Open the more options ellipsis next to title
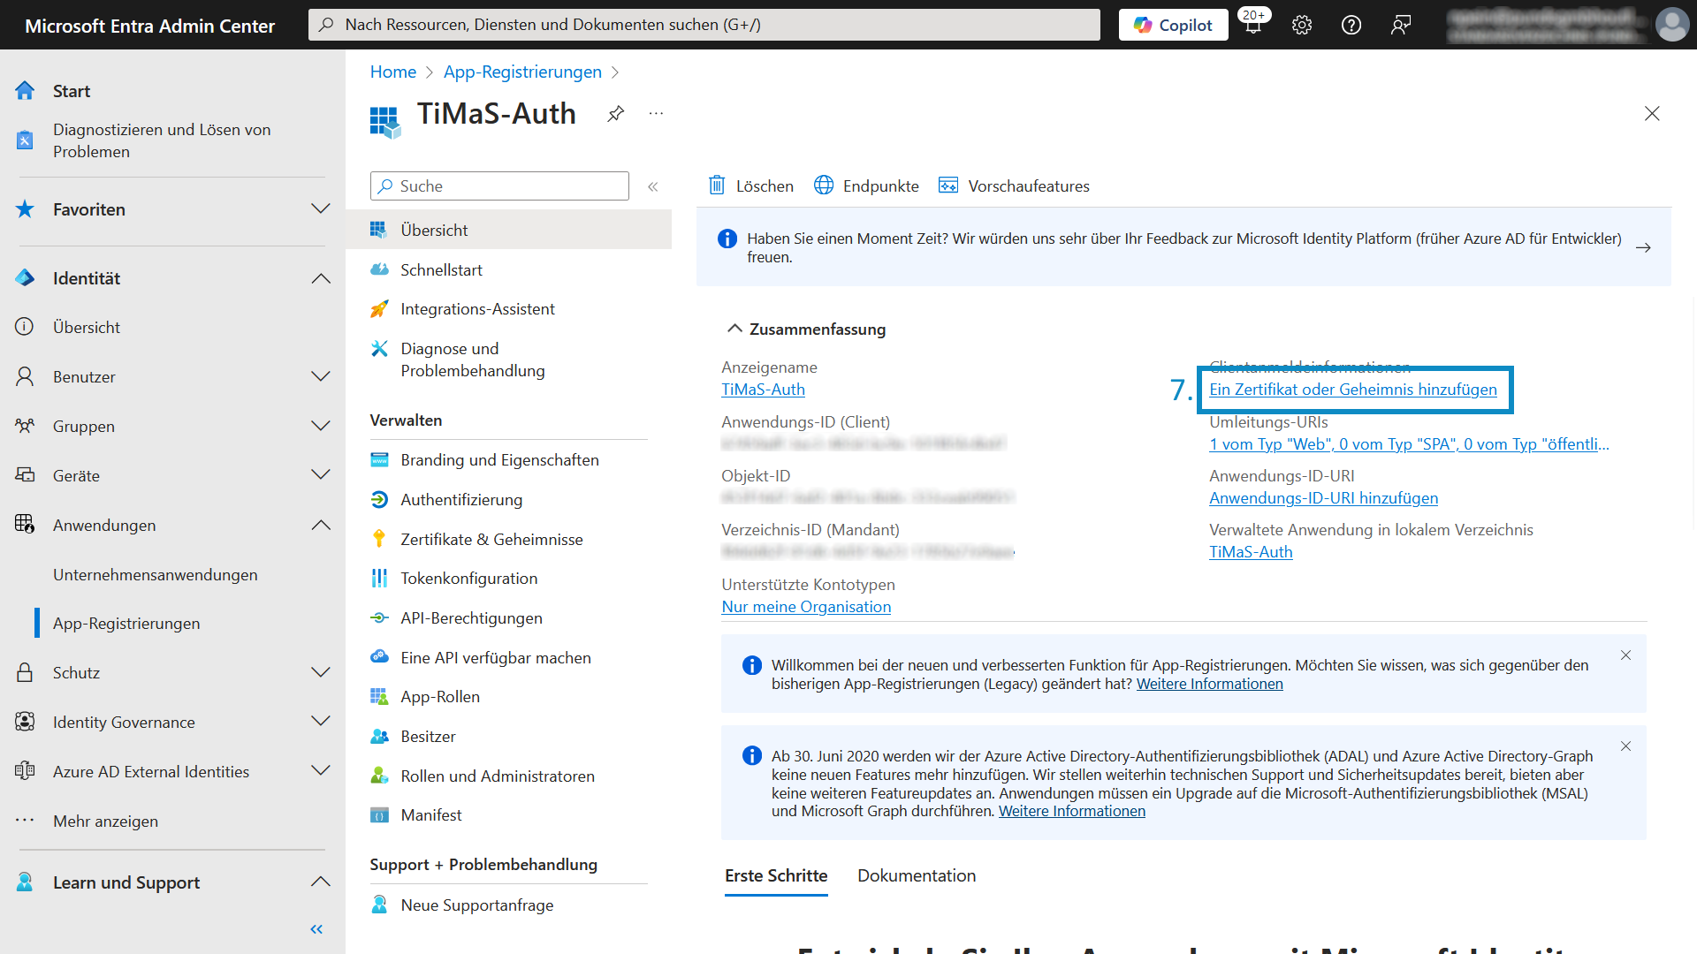 click(656, 114)
